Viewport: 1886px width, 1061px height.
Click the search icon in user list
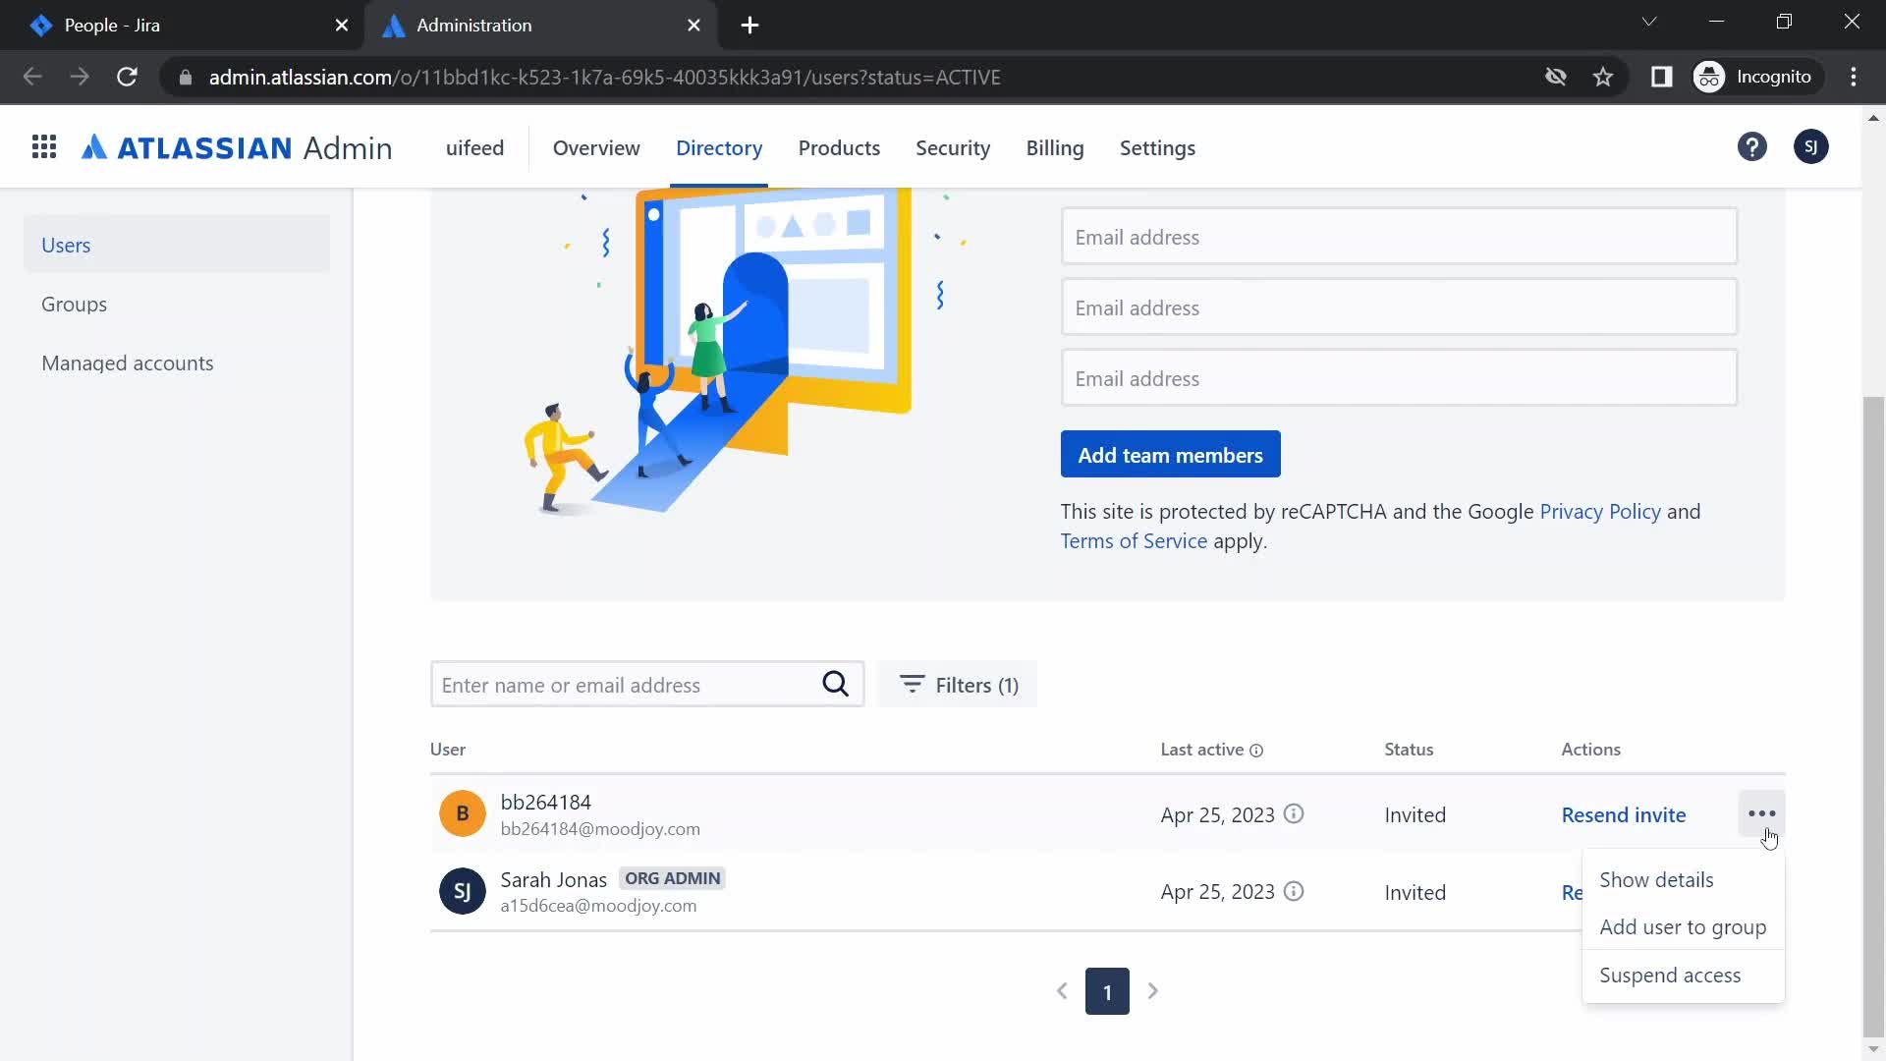click(836, 684)
